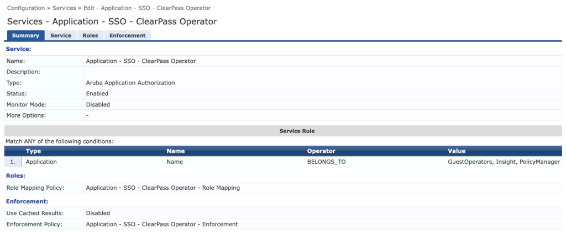Image resolution: width=566 pixels, height=234 pixels.
Task: Switch to the Summary tab
Action: pos(25,35)
